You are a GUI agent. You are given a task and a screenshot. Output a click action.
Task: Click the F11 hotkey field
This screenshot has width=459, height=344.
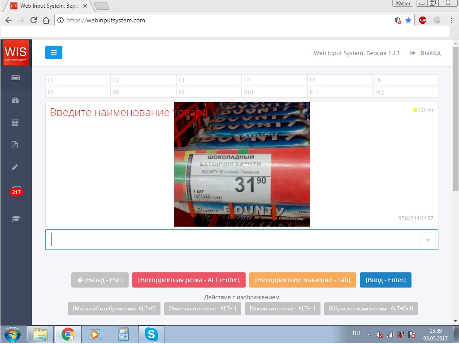tap(340, 92)
